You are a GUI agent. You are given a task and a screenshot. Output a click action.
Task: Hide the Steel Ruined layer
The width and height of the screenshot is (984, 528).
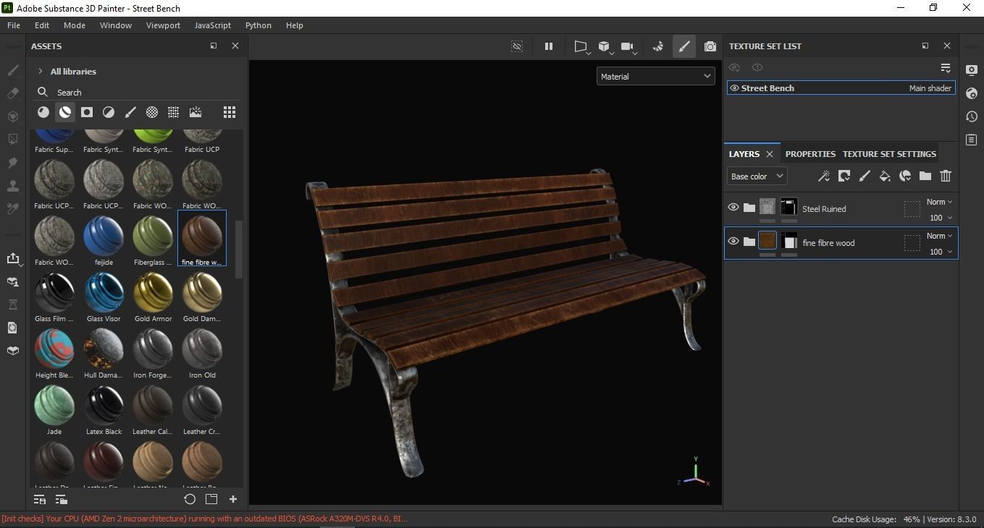(x=733, y=208)
